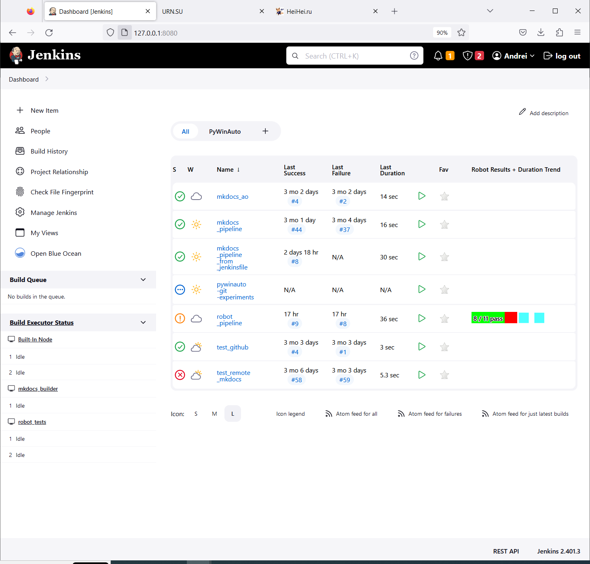
Task: Schedule a build for robot_pipeline
Action: tap(422, 318)
